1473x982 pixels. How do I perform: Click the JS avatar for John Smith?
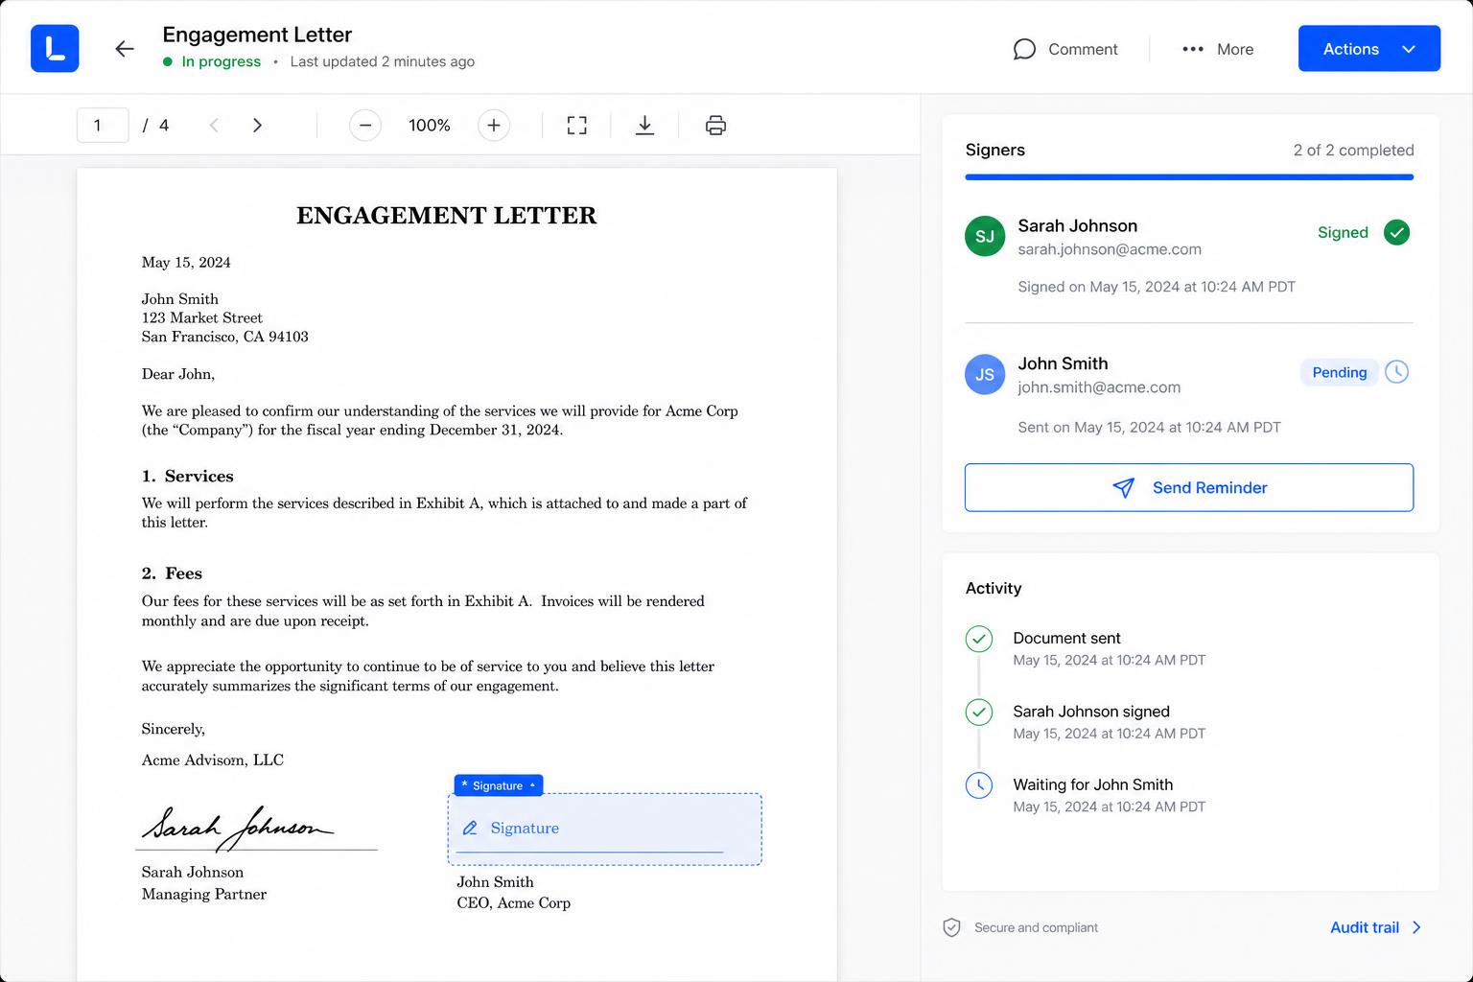click(x=985, y=374)
